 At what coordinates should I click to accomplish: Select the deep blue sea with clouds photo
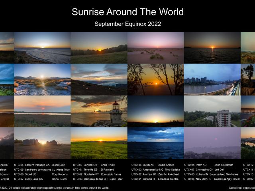pyautogui.click(x=156, y=143)
